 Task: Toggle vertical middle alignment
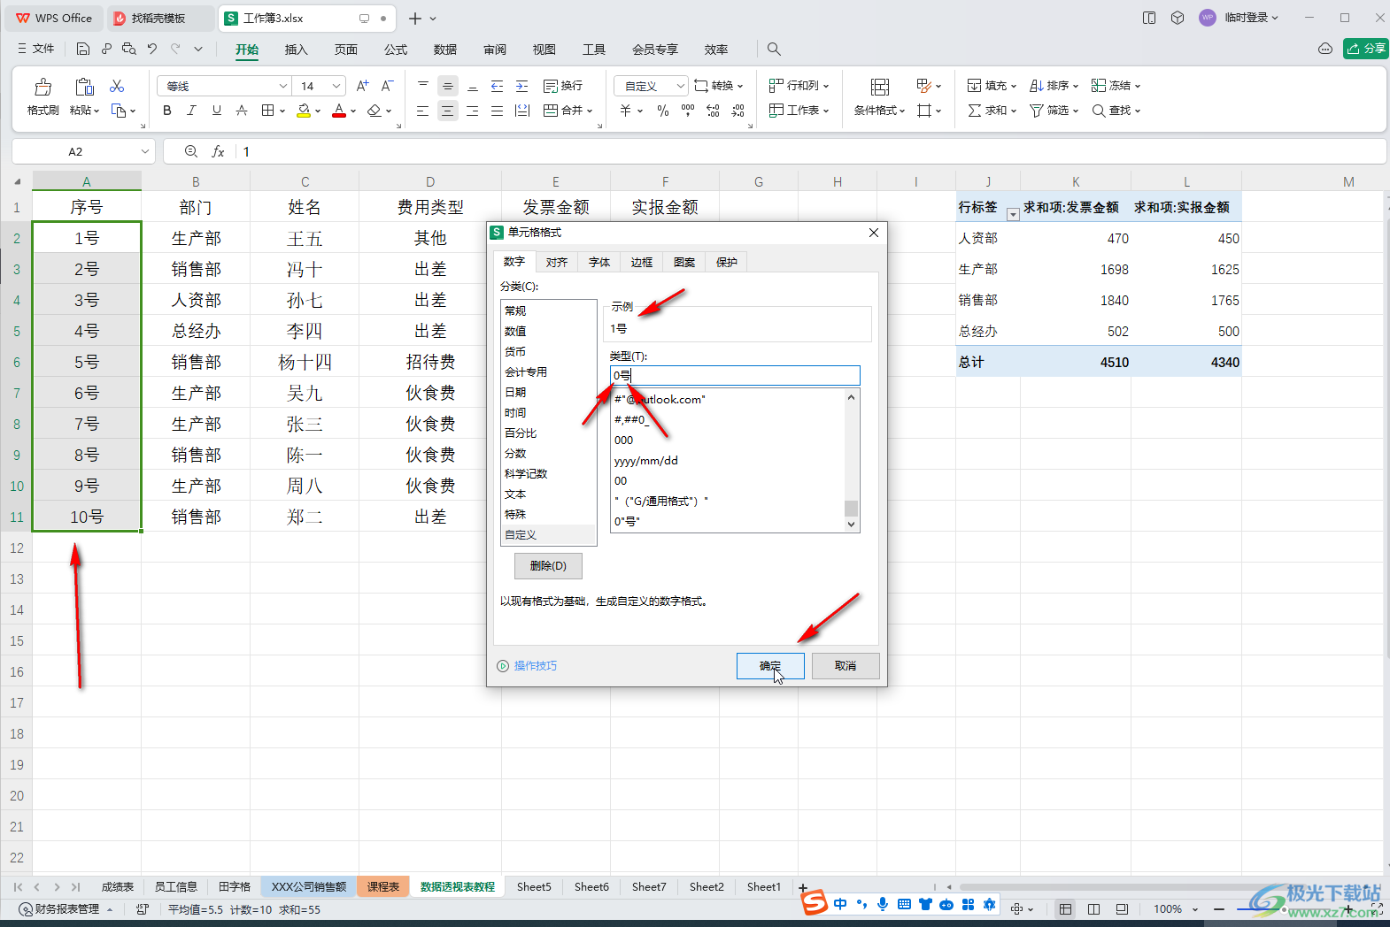point(448,86)
